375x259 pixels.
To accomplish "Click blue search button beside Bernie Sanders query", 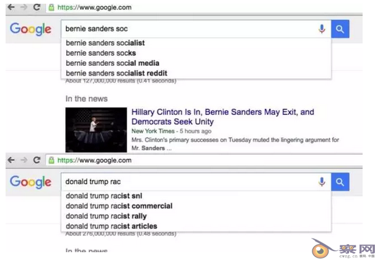I will pos(340,29).
